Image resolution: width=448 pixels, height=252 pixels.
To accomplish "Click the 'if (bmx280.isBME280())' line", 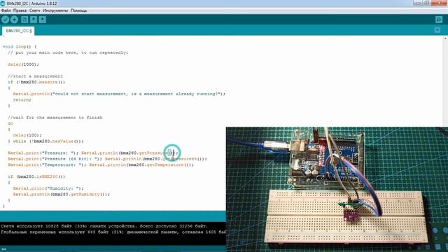I will coord(36,176).
